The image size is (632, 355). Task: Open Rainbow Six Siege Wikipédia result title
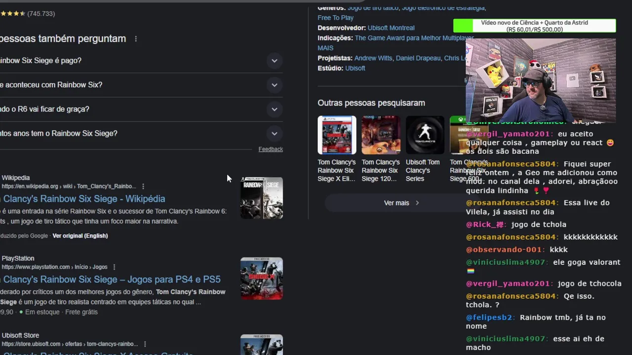coord(83,199)
